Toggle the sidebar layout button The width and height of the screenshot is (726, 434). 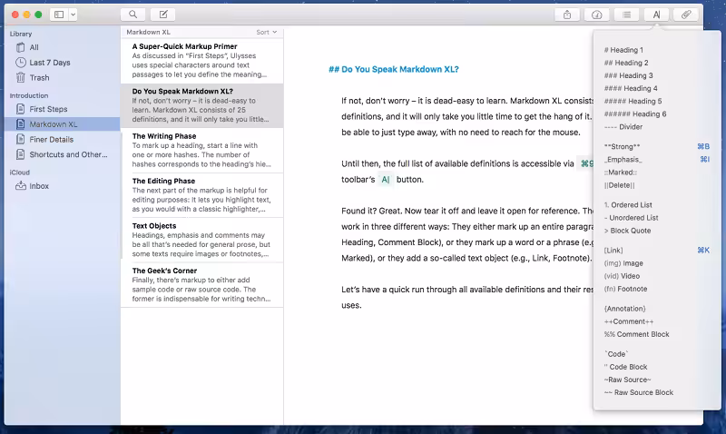[x=59, y=15]
